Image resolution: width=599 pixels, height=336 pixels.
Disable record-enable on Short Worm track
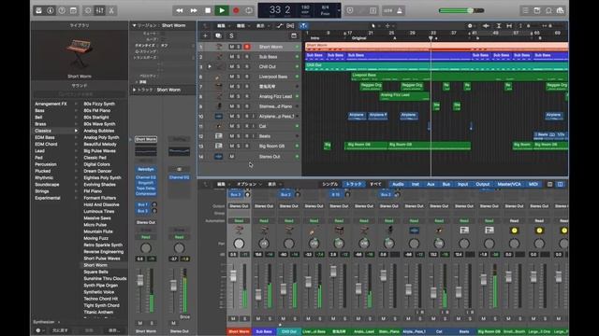[247, 47]
